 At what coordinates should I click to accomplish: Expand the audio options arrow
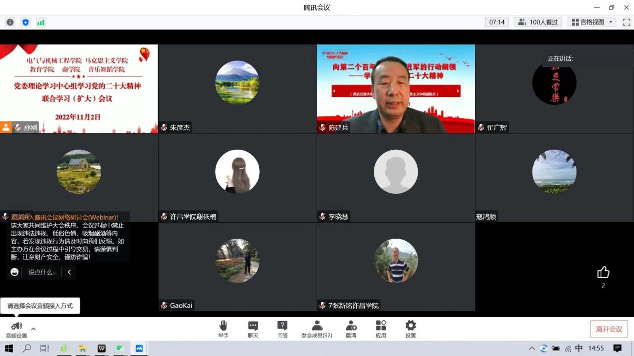coord(34,329)
